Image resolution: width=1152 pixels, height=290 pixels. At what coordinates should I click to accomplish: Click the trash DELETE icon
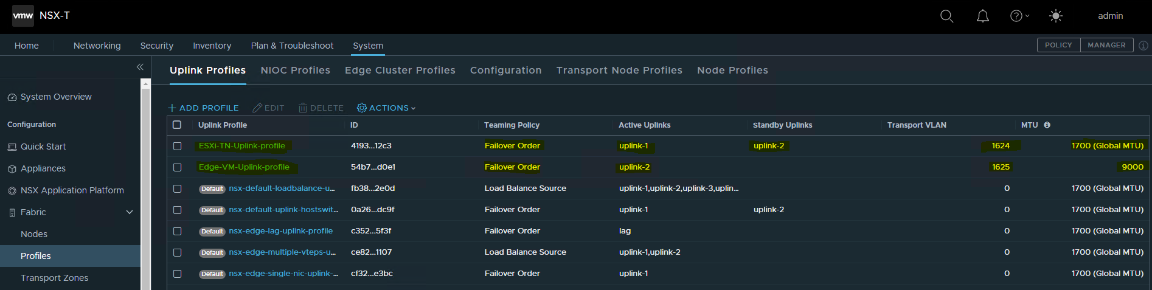pyautogui.click(x=303, y=108)
